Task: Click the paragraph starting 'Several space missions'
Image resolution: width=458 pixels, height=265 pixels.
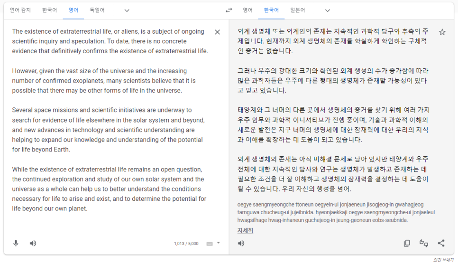Action: 109,130
